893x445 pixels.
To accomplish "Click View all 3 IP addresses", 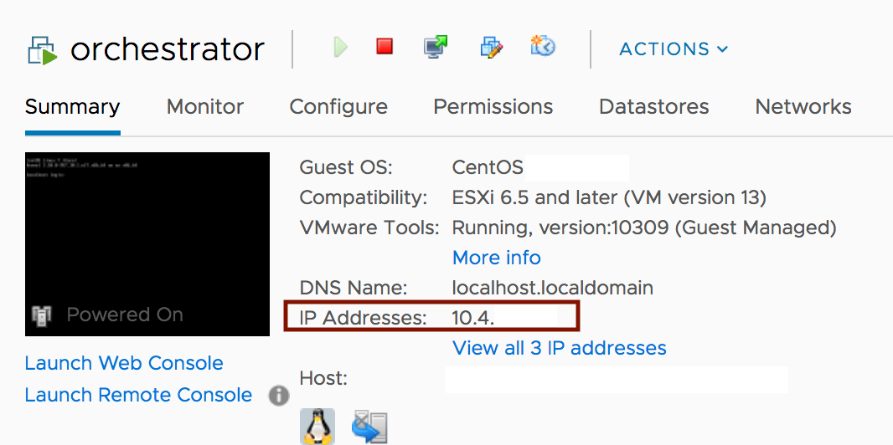I will tap(560, 348).
